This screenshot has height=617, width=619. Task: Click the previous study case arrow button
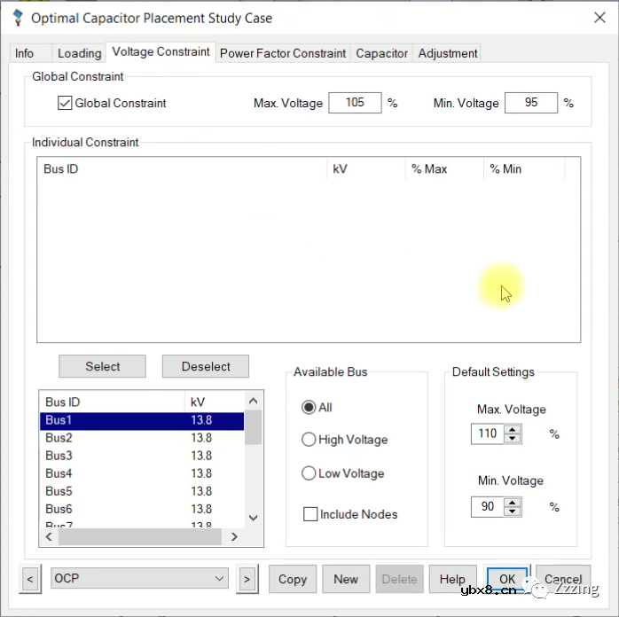30,579
